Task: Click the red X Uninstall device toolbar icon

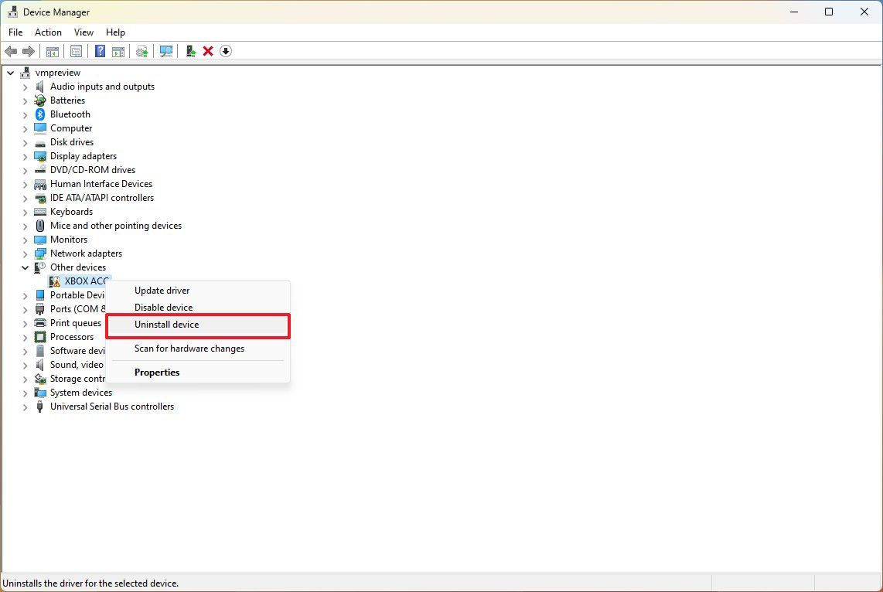Action: pos(208,51)
